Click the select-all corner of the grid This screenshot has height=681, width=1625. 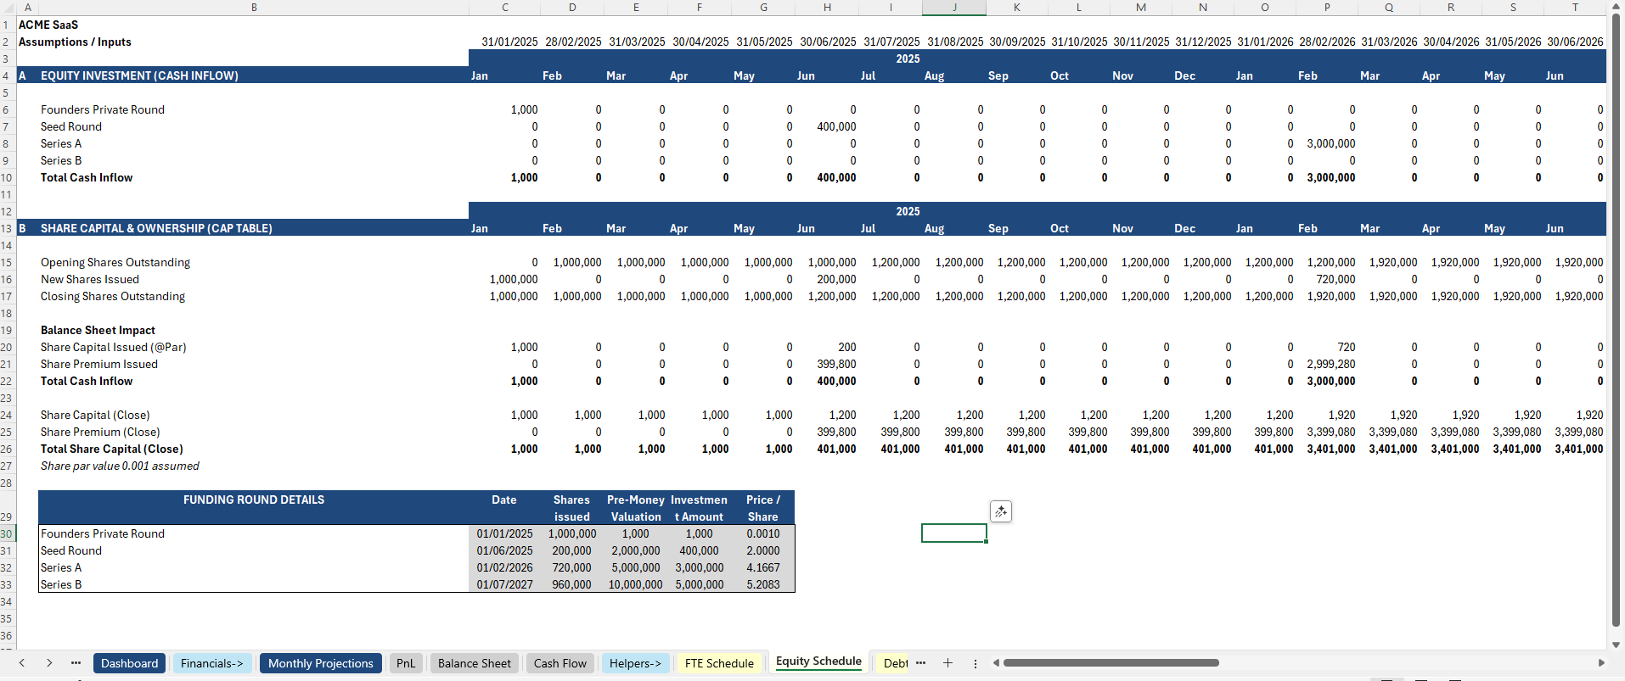coord(7,8)
